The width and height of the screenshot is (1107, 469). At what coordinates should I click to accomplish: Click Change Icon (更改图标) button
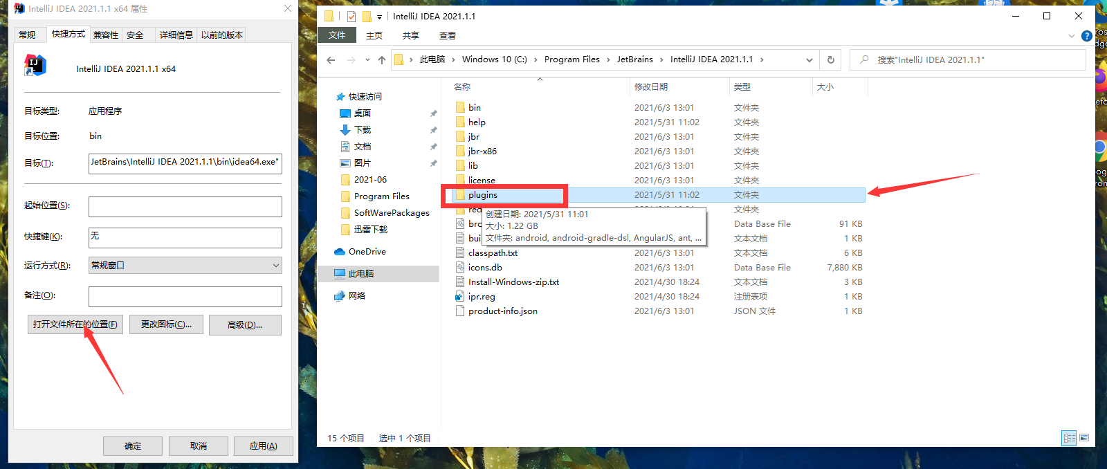[166, 324]
